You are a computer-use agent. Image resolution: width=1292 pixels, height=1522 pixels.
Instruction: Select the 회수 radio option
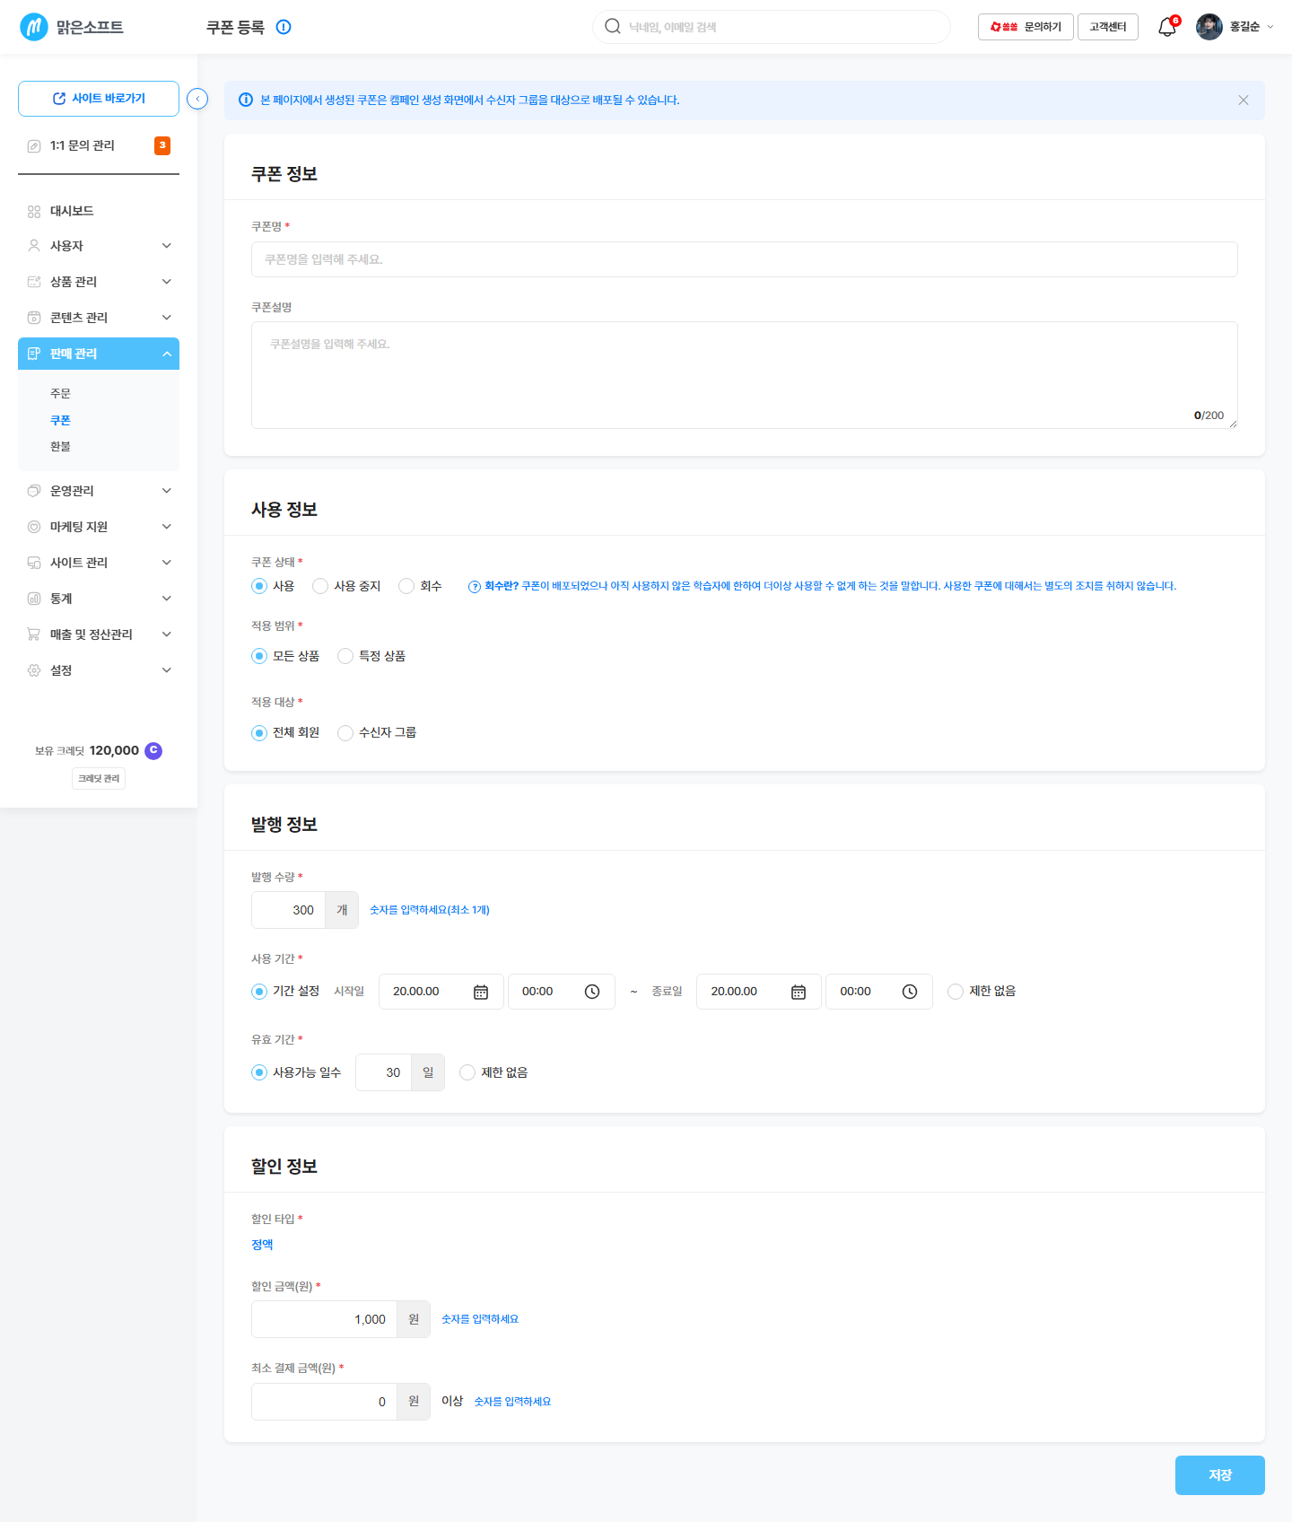click(406, 586)
